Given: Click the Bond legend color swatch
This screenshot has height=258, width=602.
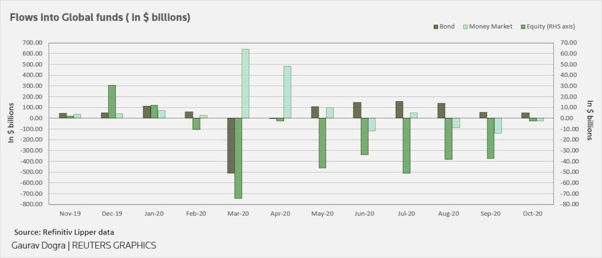Looking at the screenshot, I should [436, 26].
